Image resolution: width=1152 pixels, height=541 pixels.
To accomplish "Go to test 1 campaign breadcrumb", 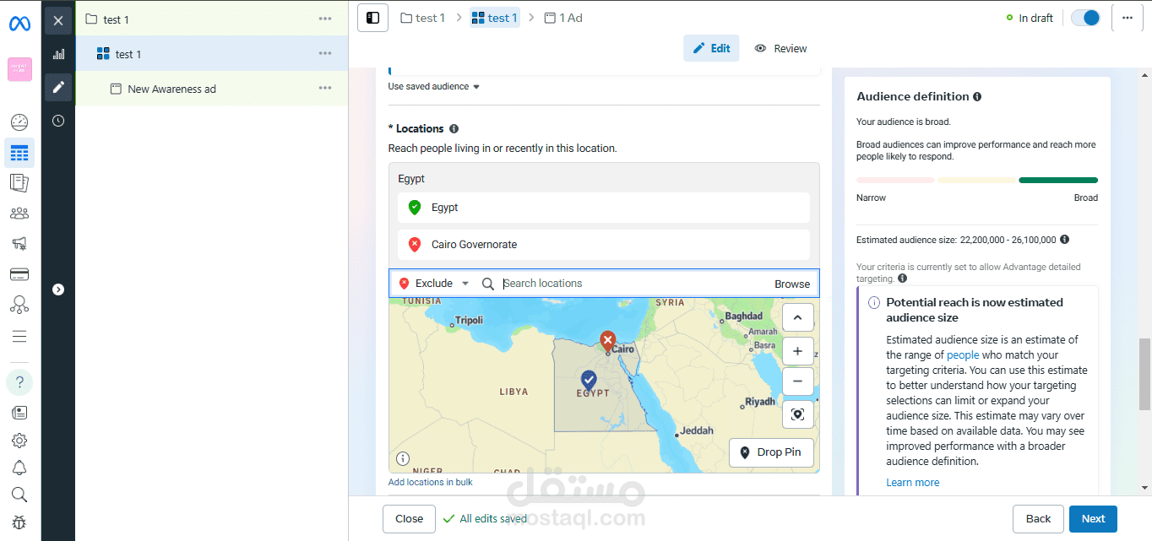I will coord(423,18).
